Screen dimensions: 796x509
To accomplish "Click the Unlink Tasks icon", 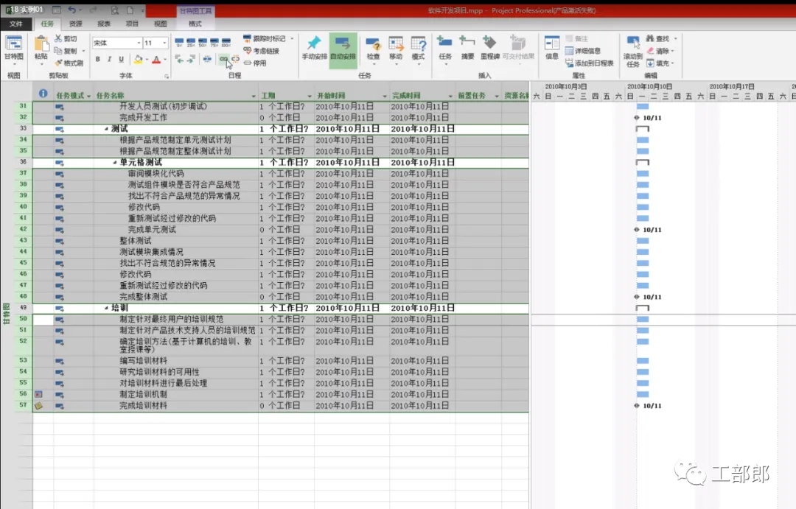I will (236, 60).
